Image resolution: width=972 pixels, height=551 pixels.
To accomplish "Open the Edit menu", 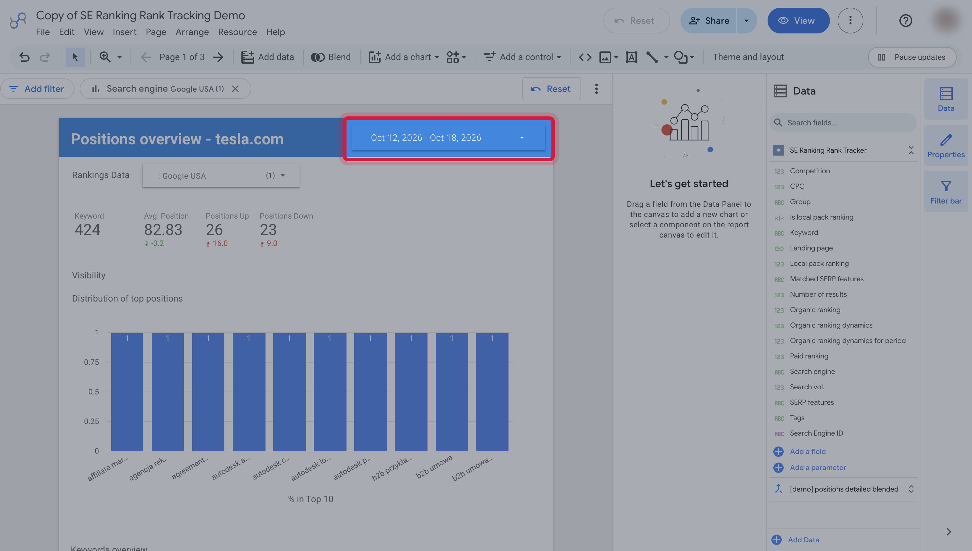I will tap(67, 32).
